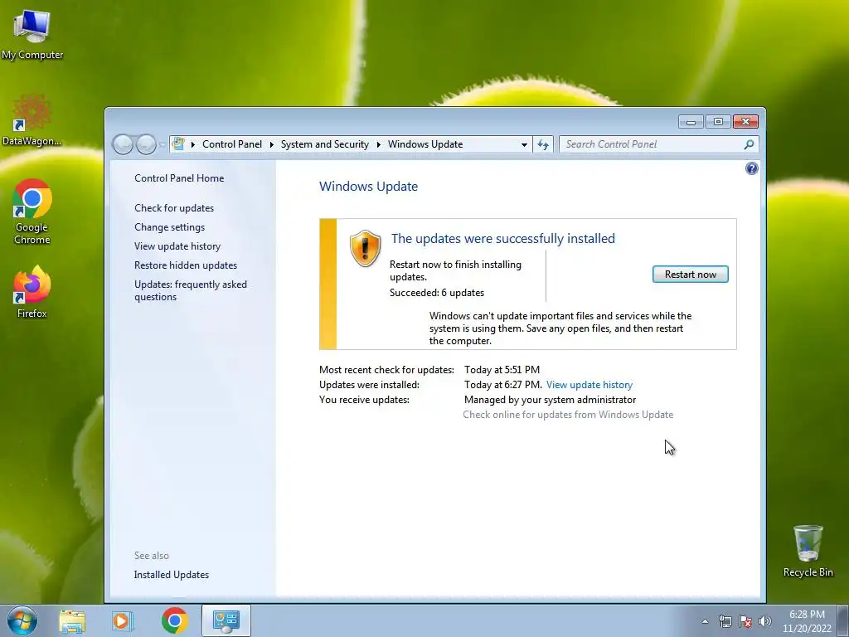Click the yellow warning shield icon
Screen dimensions: 849x637
365,248
